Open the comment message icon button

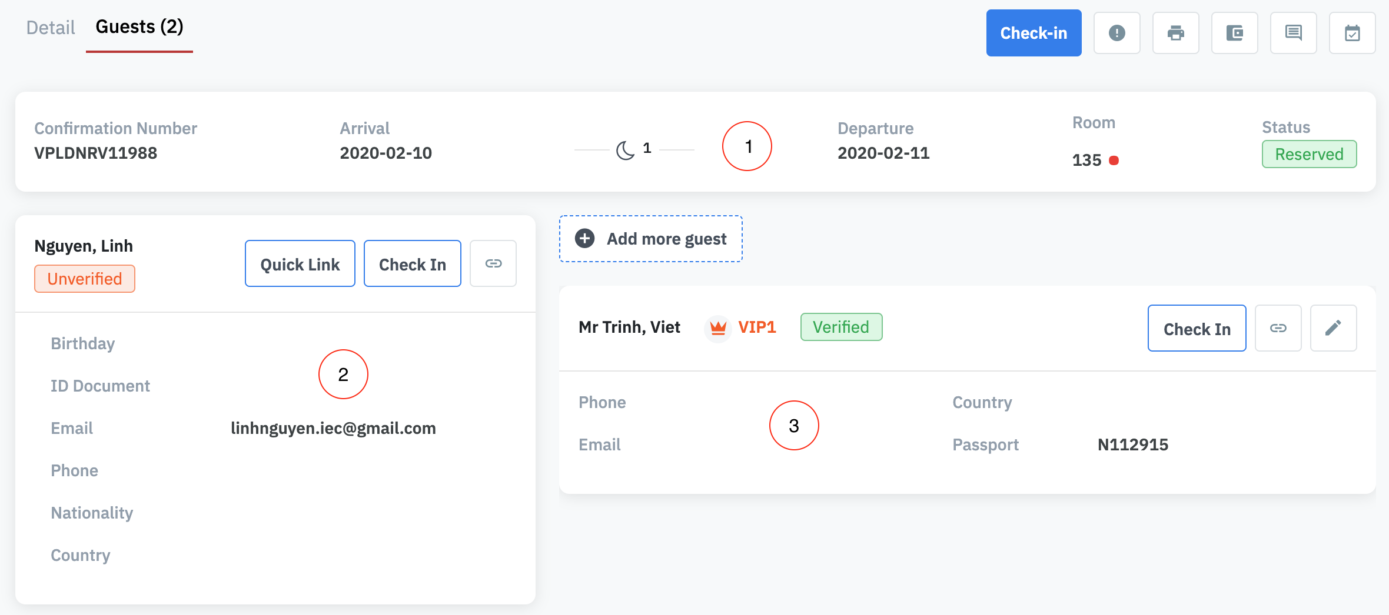[x=1293, y=33]
